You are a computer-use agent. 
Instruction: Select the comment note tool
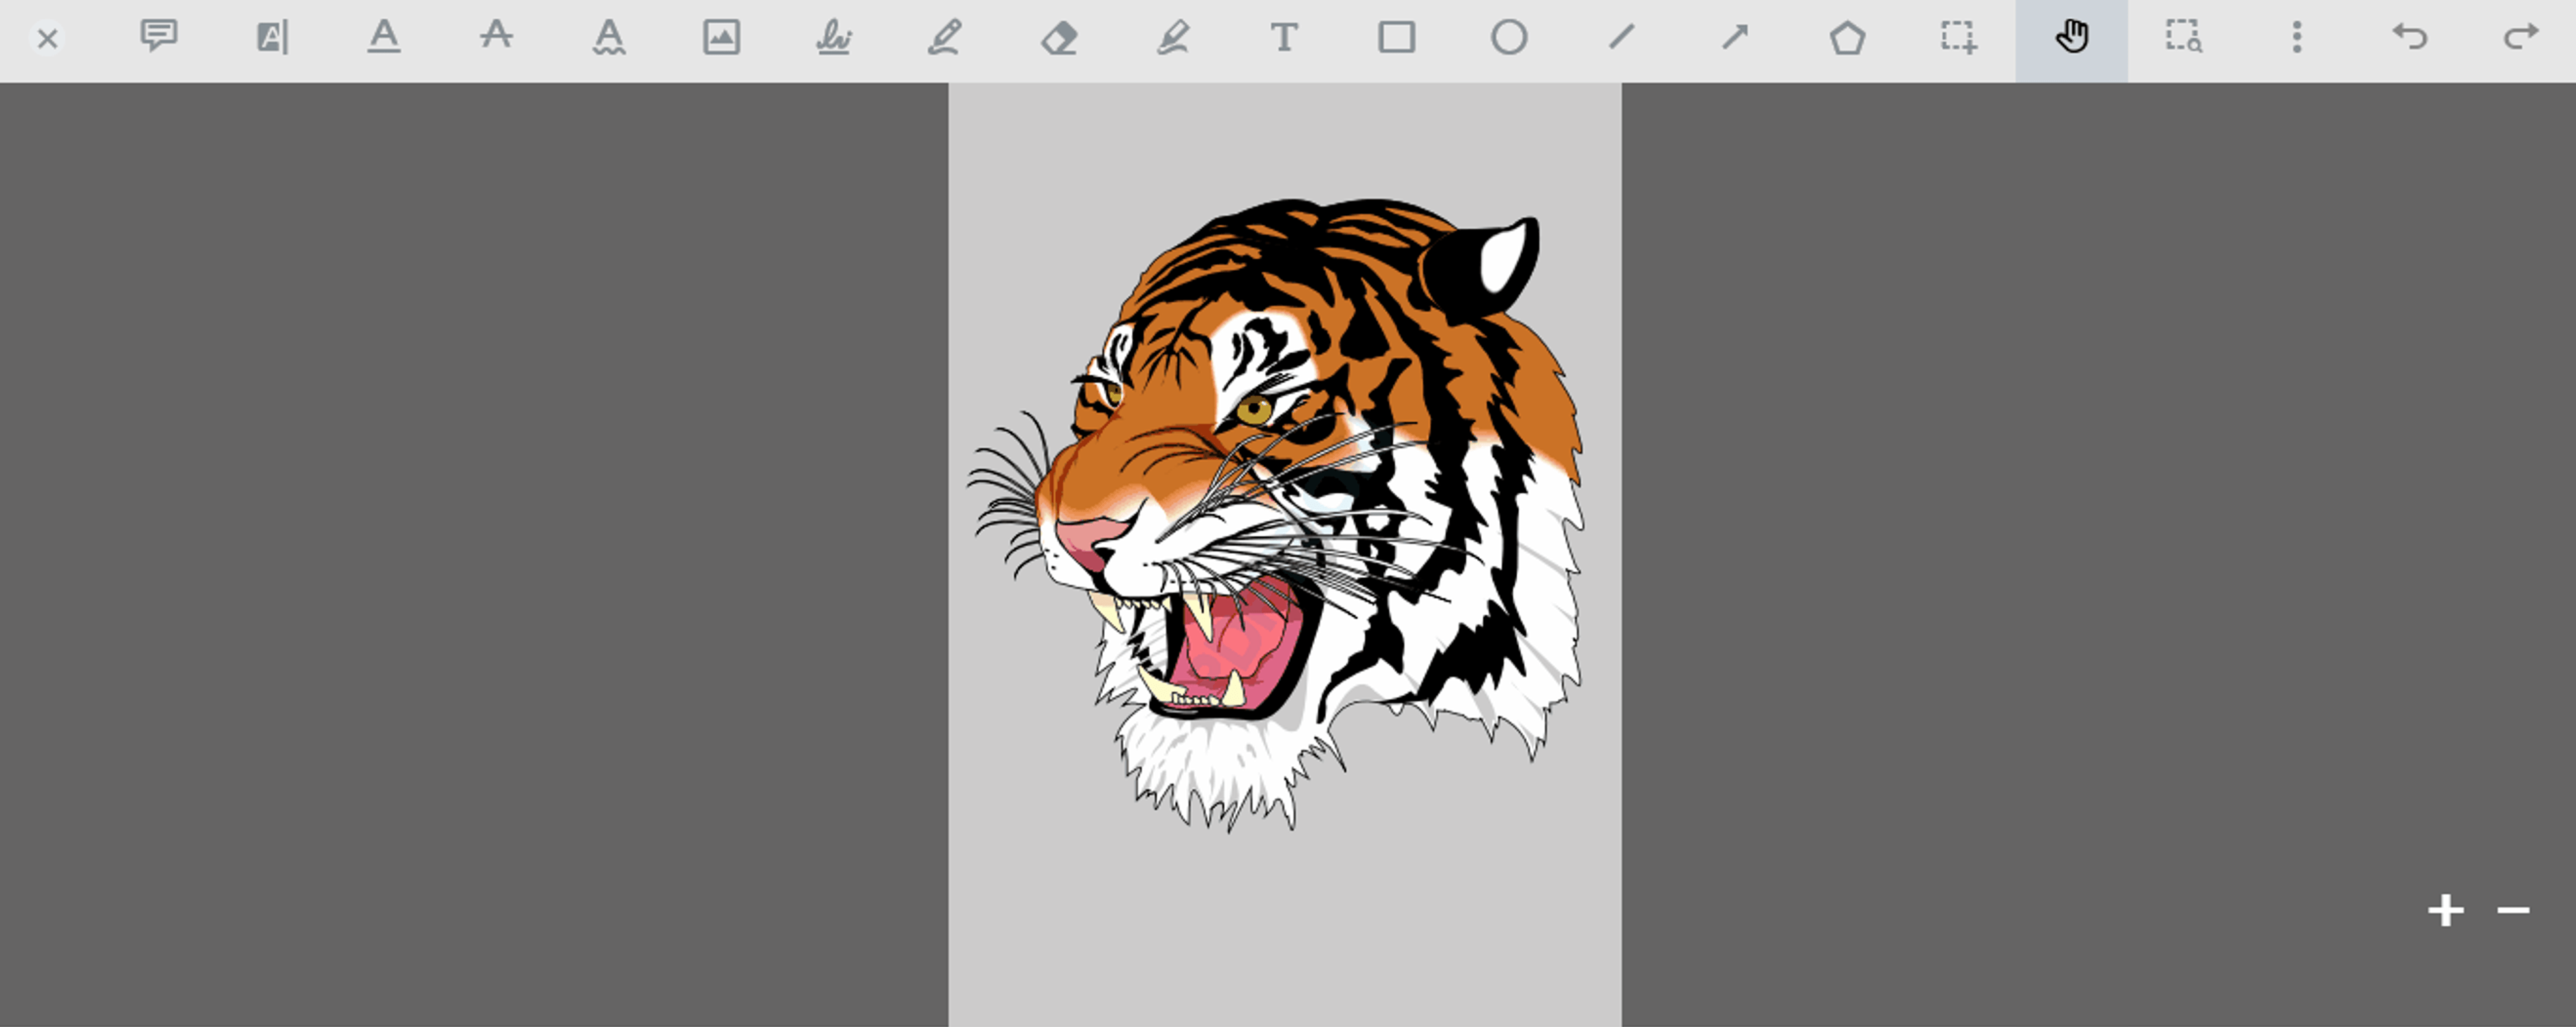pyautogui.click(x=158, y=37)
